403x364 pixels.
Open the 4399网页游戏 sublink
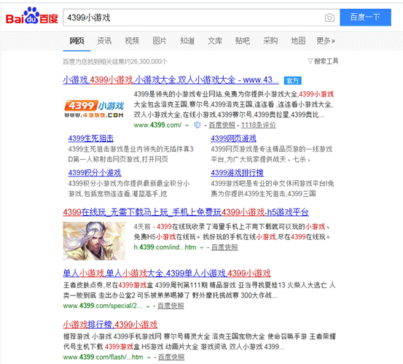[233, 139]
